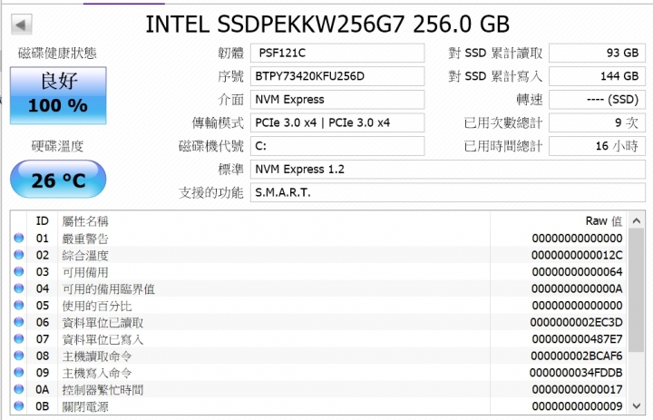Click the blue status icon for attribute 04

click(19, 288)
